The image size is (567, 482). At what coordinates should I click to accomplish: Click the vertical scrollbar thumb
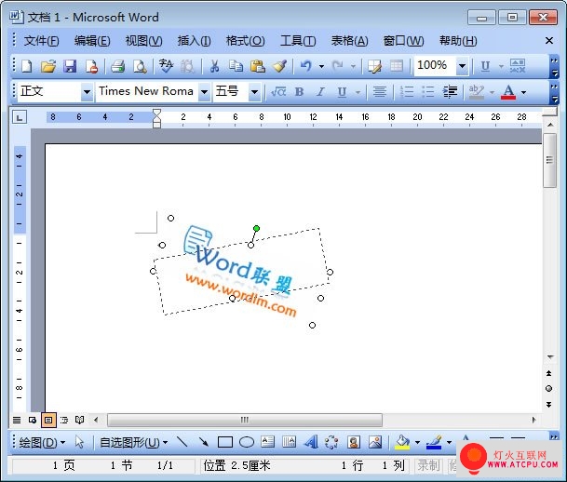point(549,160)
